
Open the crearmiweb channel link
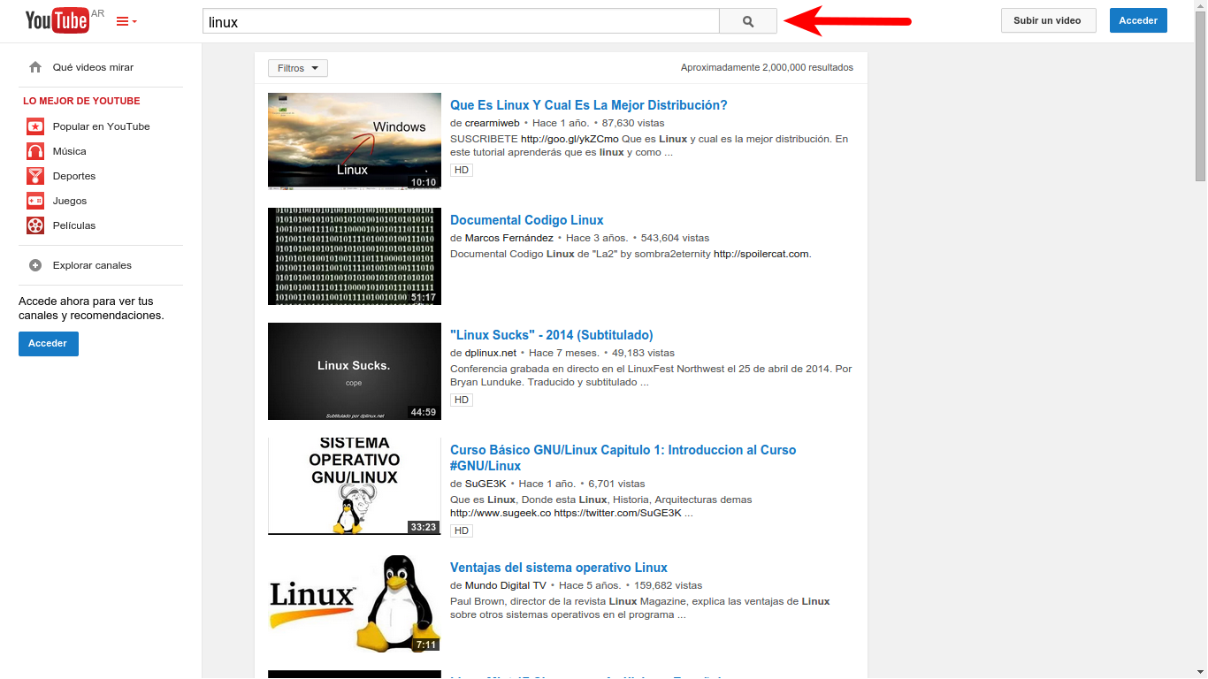[493, 123]
